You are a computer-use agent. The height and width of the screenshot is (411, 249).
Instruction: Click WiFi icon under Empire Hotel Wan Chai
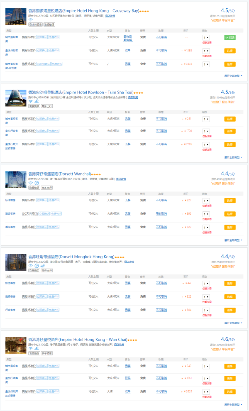(x=31, y=349)
